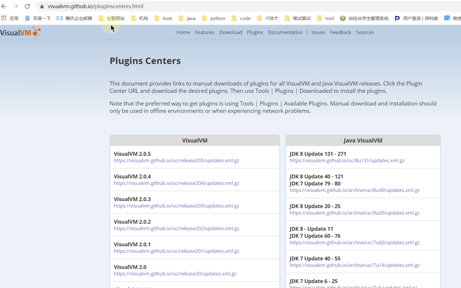461x288 pixels.
Task: Click the VisualVM 2.0.4 title
Action: [132, 177]
